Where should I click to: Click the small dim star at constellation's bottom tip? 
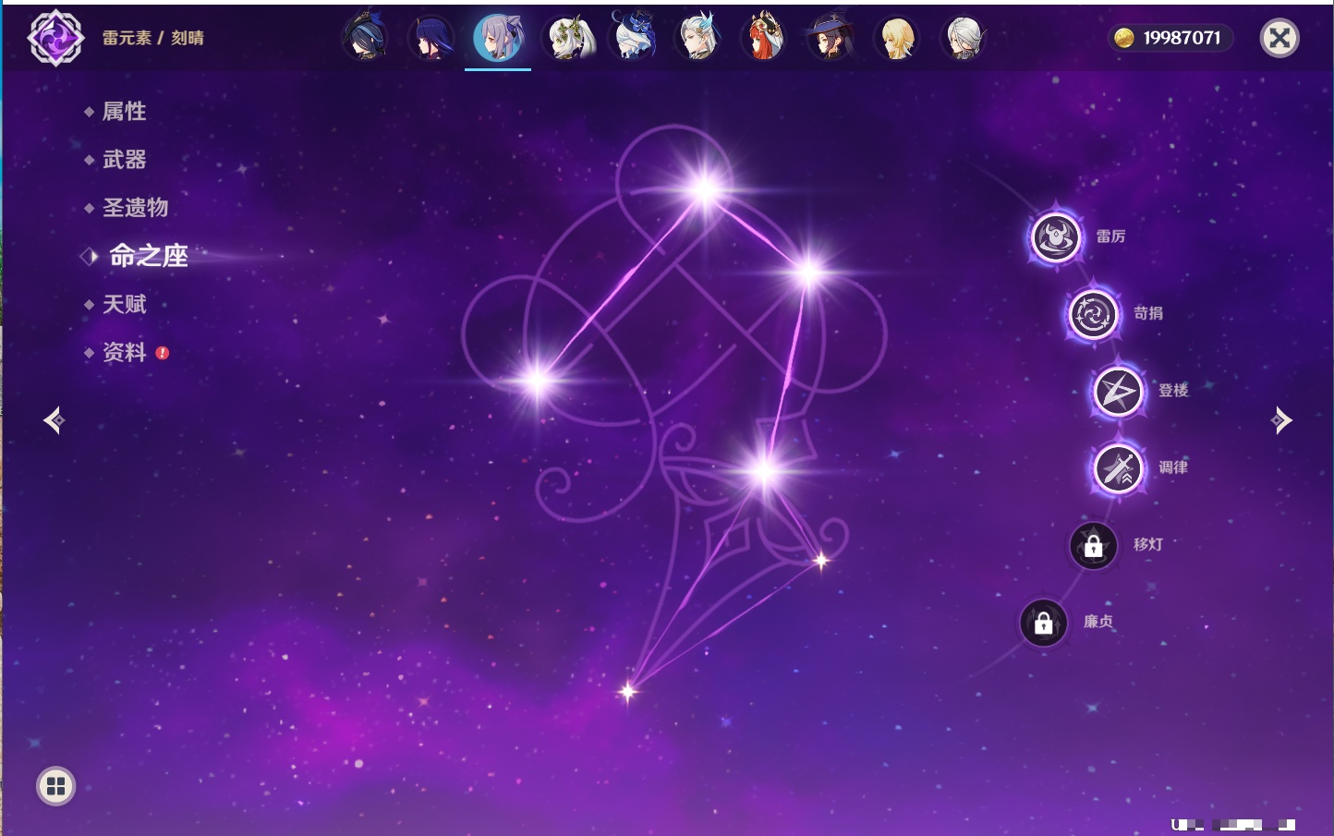pos(628,691)
